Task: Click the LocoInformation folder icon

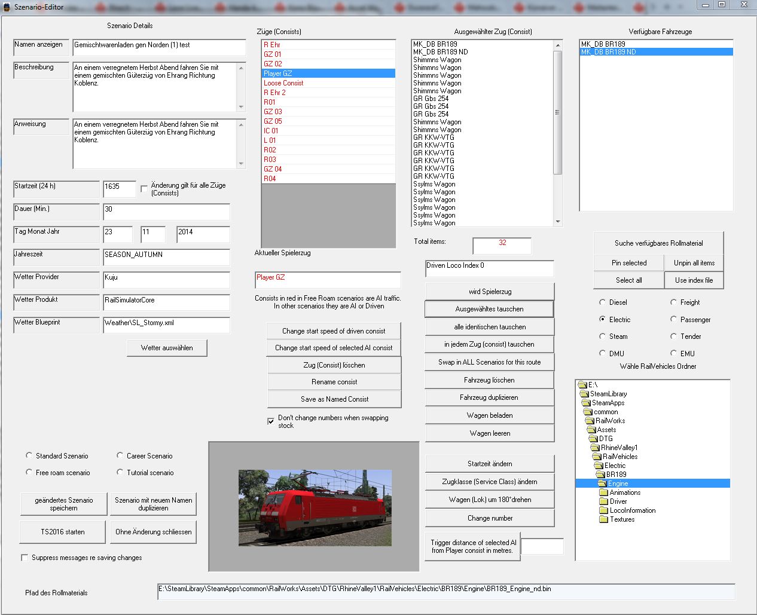Action: 604,510
